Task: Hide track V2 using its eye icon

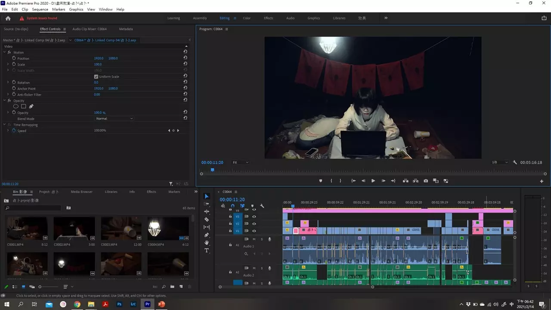Action: pyautogui.click(x=254, y=224)
